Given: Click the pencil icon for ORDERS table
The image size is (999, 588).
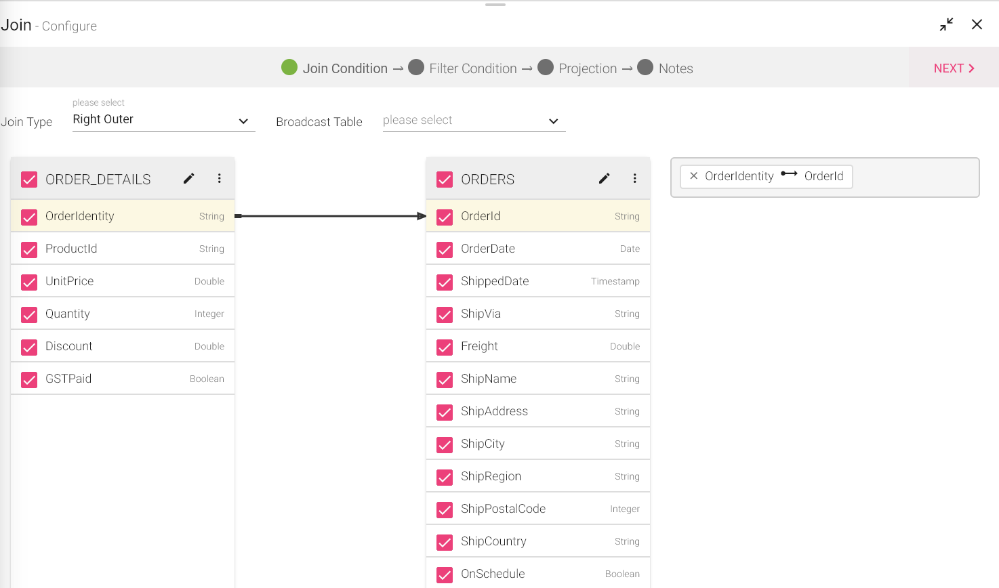Looking at the screenshot, I should point(605,179).
